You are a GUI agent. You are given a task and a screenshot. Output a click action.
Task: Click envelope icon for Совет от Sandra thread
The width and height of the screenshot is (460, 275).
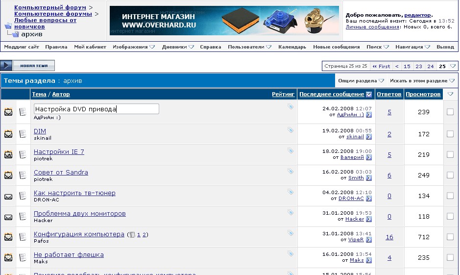pyautogui.click(x=8, y=175)
